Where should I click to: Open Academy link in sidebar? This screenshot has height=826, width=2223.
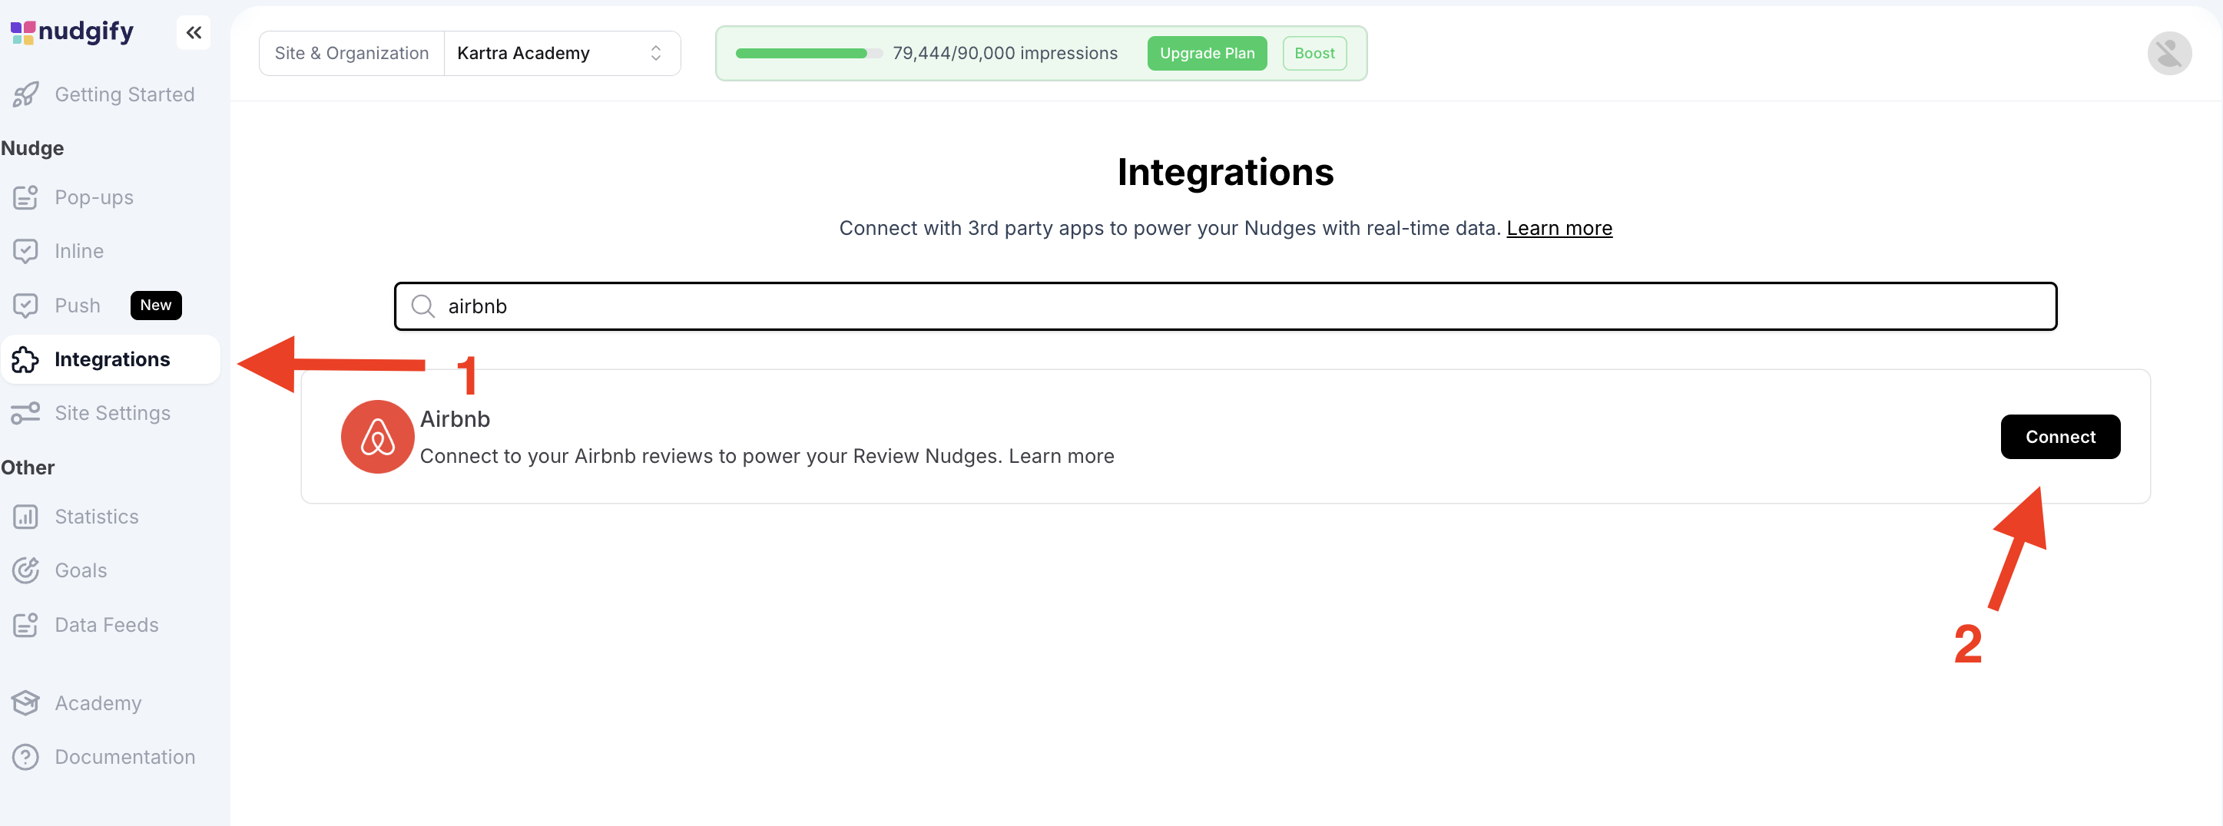point(98,702)
